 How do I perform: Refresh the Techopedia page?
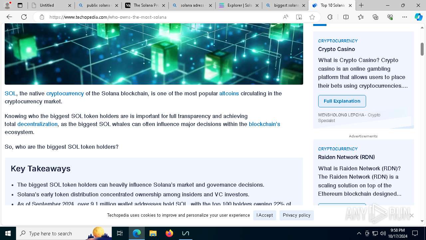[24, 17]
